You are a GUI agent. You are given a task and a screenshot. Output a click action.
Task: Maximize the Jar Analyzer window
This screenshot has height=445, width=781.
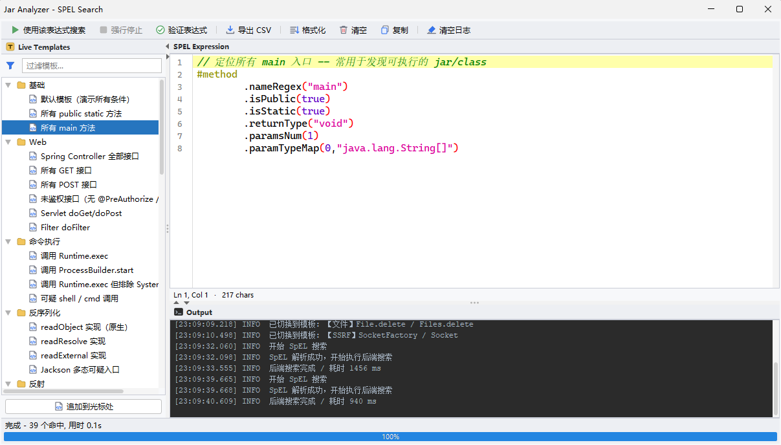(740, 9)
